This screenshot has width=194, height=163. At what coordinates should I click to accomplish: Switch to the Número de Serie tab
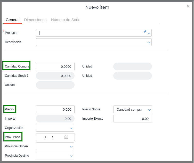(x=66, y=20)
